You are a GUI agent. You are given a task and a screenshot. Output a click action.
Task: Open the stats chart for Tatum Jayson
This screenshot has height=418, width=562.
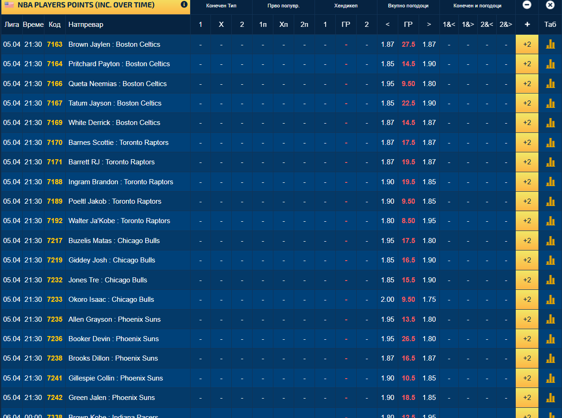coord(550,103)
